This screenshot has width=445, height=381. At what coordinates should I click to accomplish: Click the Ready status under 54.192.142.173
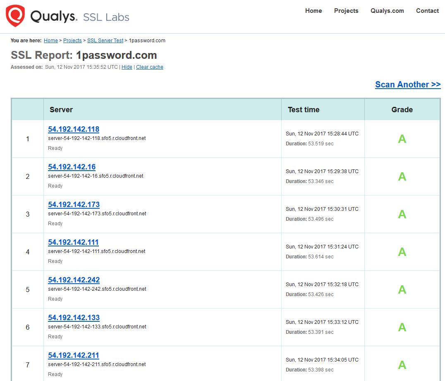tap(55, 224)
